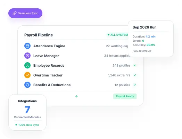Click the Payroll Pipeline heading

39,35
